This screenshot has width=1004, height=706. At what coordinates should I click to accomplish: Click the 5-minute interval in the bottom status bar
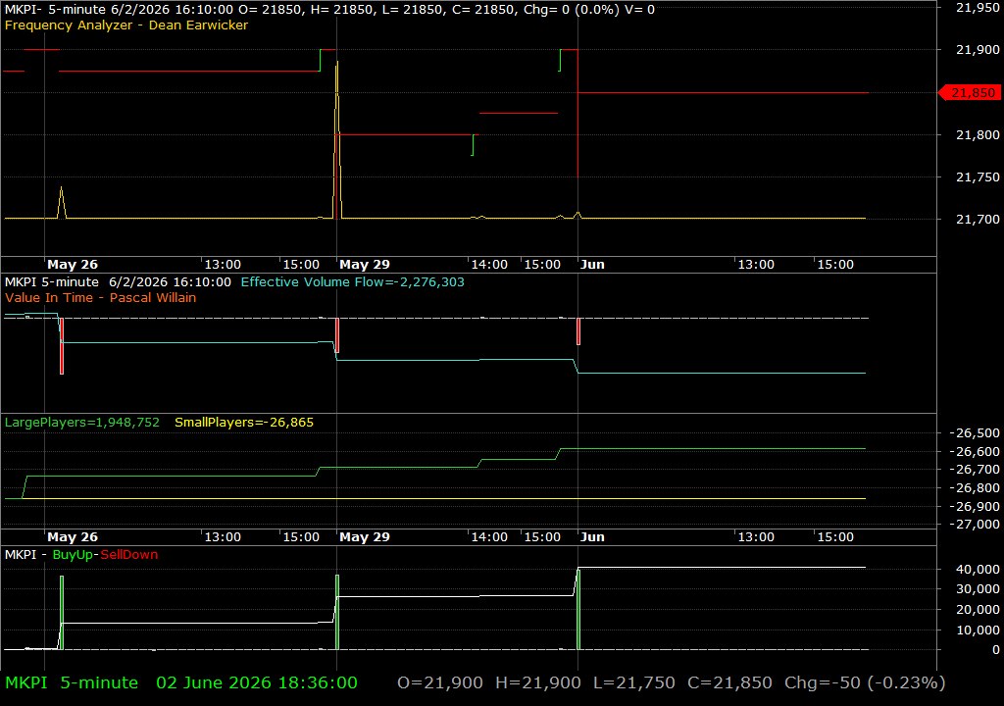pyautogui.click(x=99, y=682)
